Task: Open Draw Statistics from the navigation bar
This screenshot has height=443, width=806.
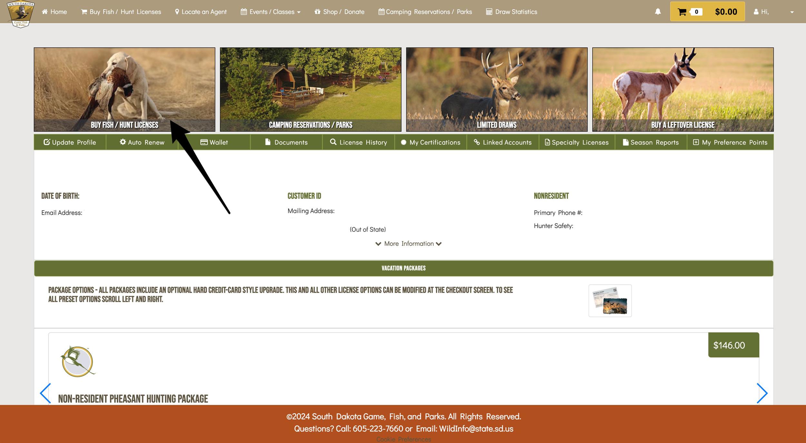Action: tap(511, 12)
